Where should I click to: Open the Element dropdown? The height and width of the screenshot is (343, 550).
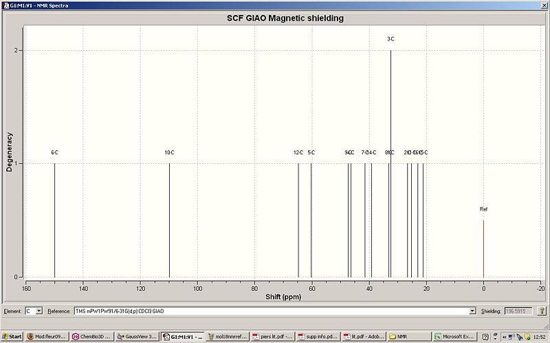click(x=39, y=311)
